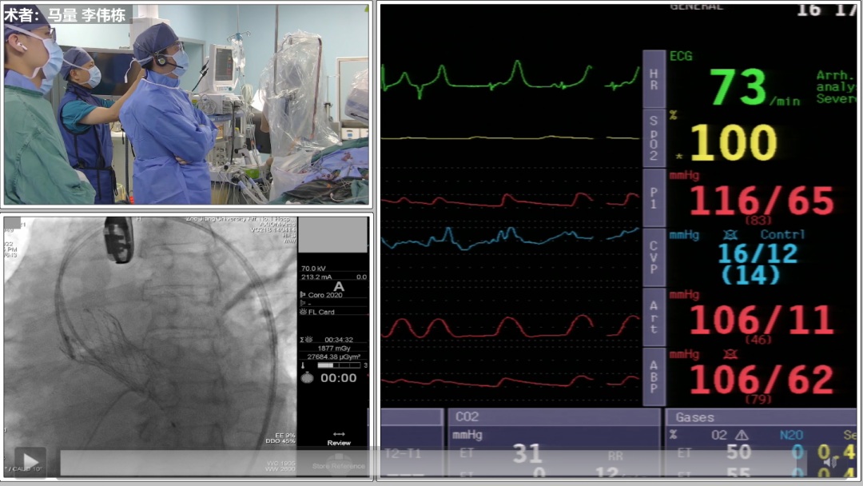The height and width of the screenshot is (486, 863).
Task: Open the Gases panel header
Action: tap(762, 417)
